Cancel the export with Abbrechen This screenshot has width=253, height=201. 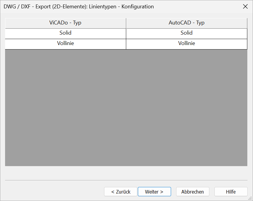click(193, 191)
